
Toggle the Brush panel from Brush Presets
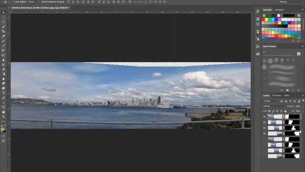pos(299,54)
